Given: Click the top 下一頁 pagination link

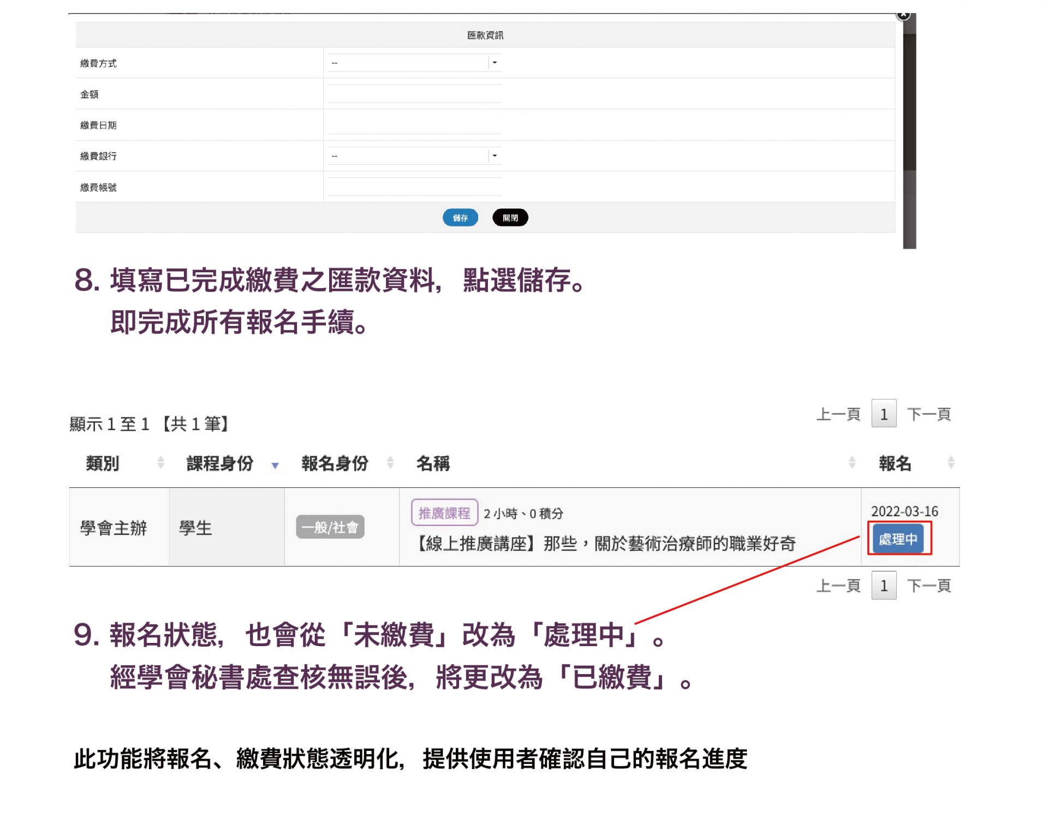Looking at the screenshot, I should [929, 415].
